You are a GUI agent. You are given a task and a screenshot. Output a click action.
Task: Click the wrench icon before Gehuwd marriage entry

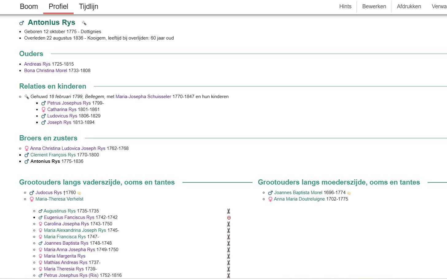tap(27, 97)
